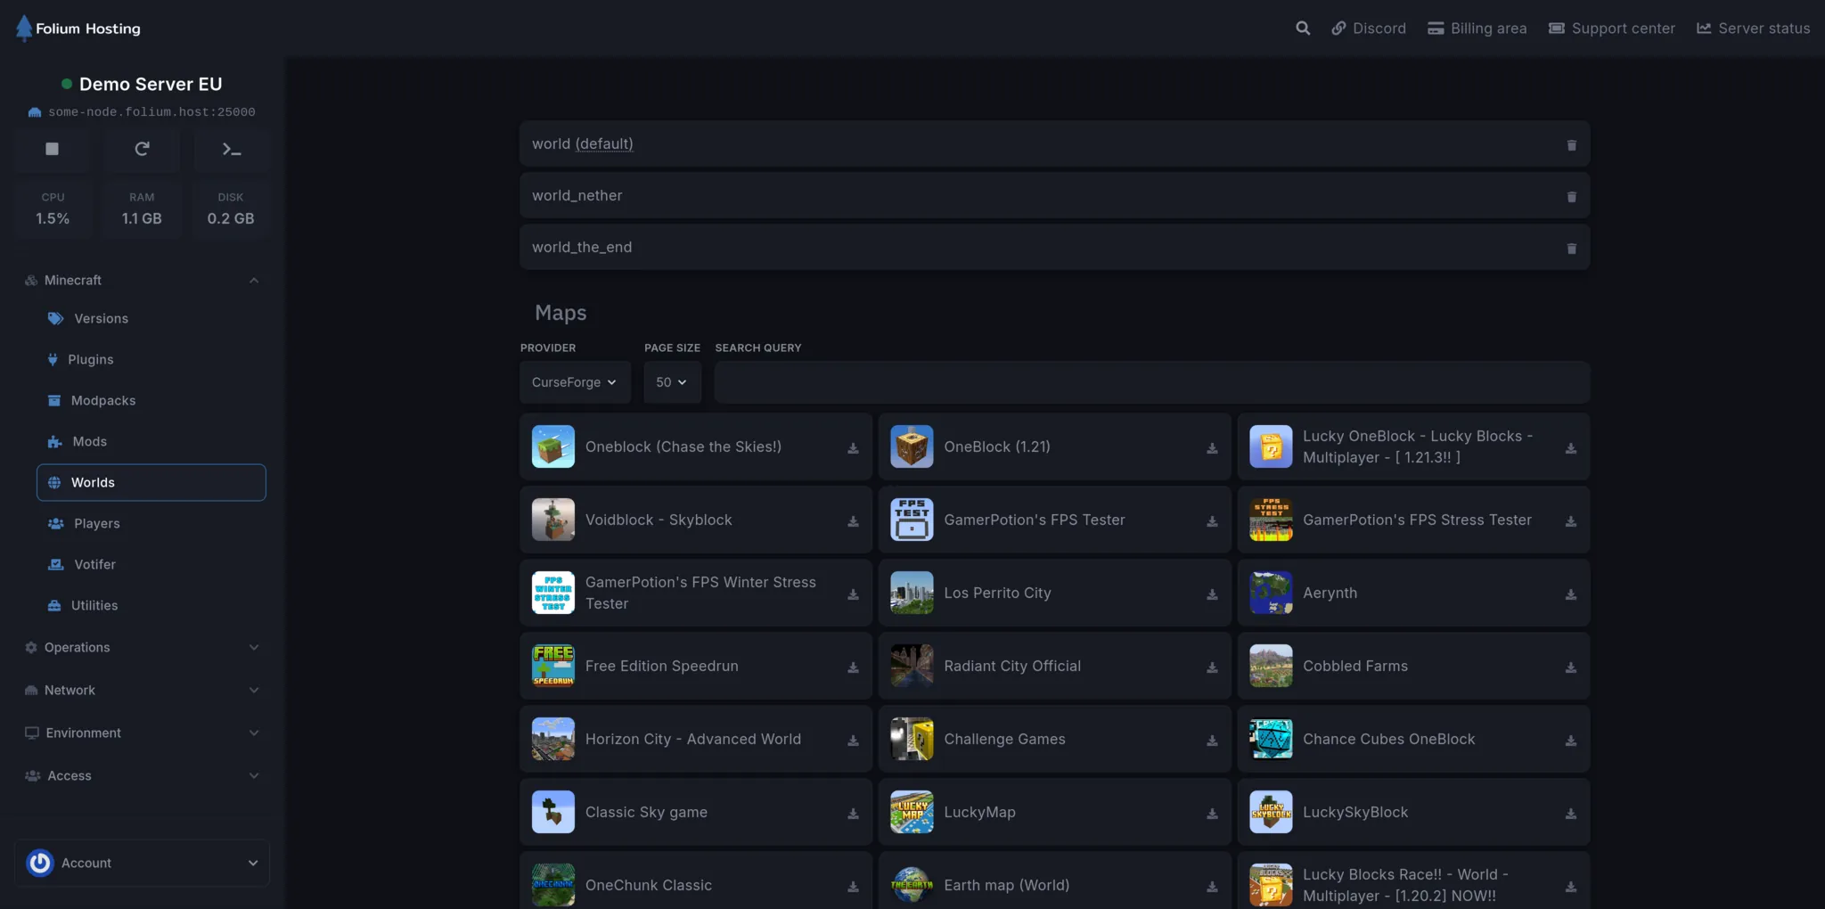Open the search magnifier in the top bar
1825x909 pixels.
(1302, 28)
